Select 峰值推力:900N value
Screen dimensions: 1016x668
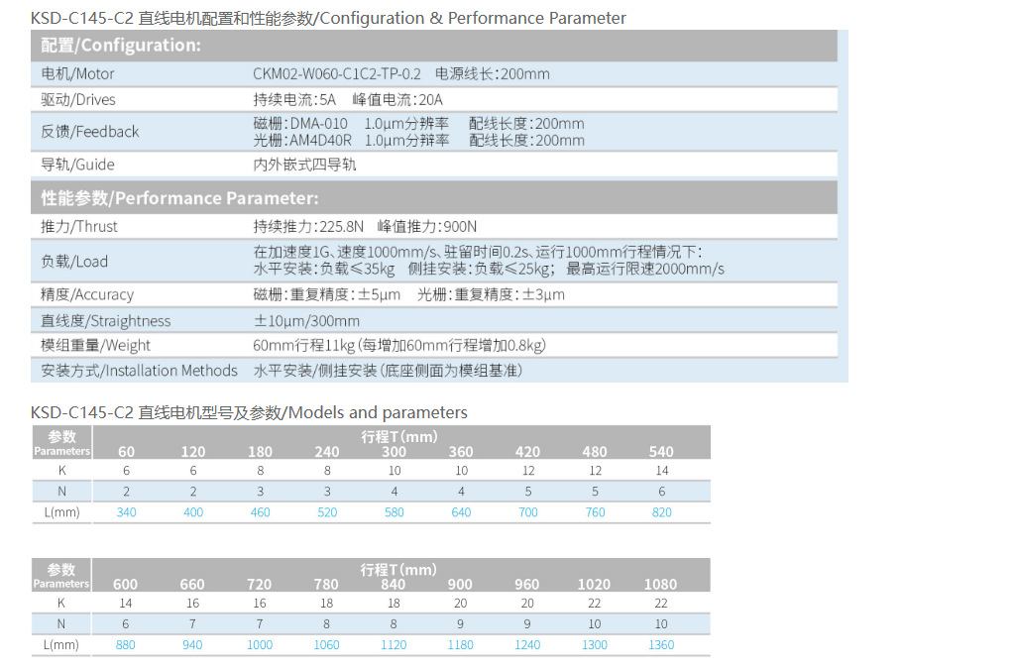pos(427,226)
